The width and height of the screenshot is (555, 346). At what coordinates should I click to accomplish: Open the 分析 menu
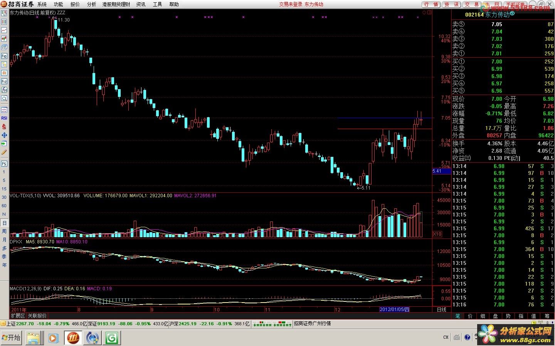pos(91,4)
